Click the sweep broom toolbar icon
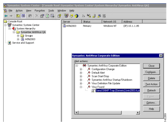 tap(89, 16)
